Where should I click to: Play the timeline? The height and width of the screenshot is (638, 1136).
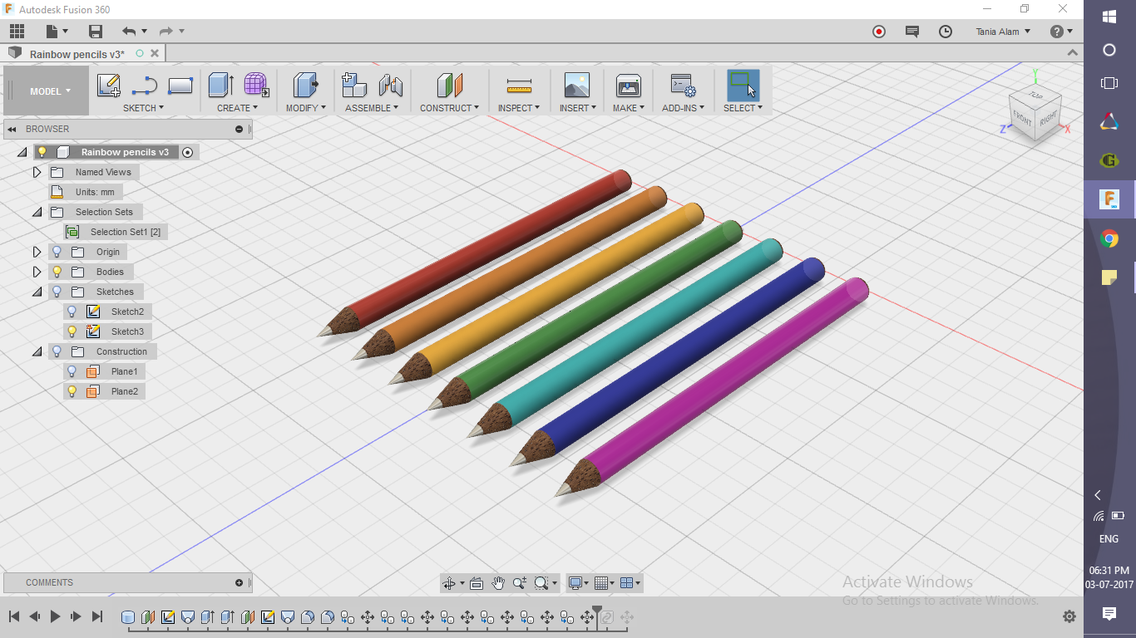tap(56, 616)
